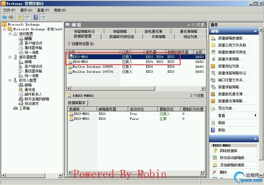The width and height of the screenshot is (264, 185).
Task: Click the database list horizontal scrollbar thumb
Action: click(113, 88)
